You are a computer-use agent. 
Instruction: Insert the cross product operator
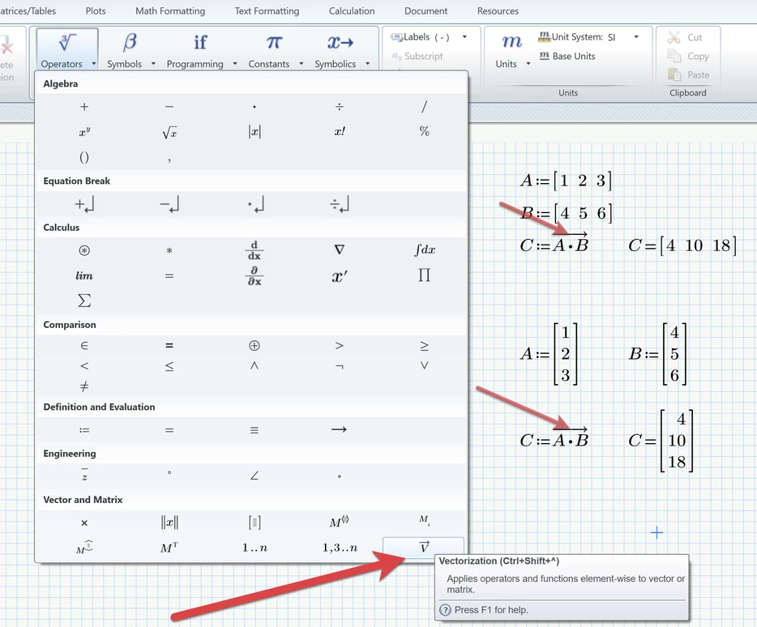(84, 522)
